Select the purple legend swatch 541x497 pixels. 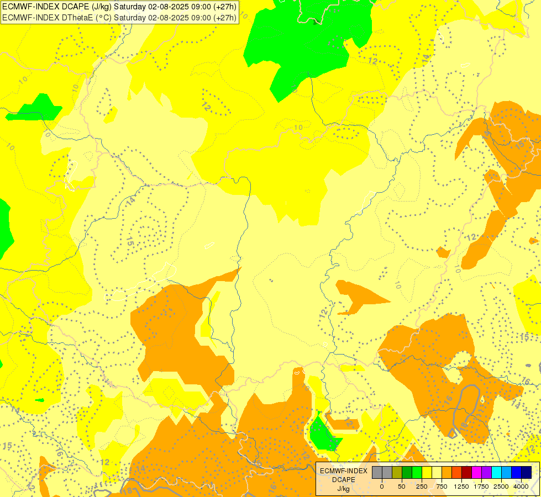pyautogui.click(x=486, y=472)
